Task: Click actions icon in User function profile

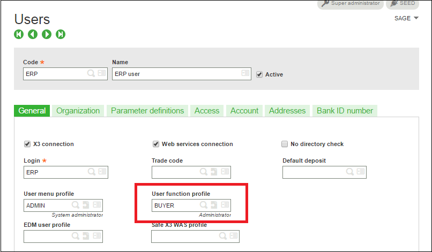Action: 225,204
